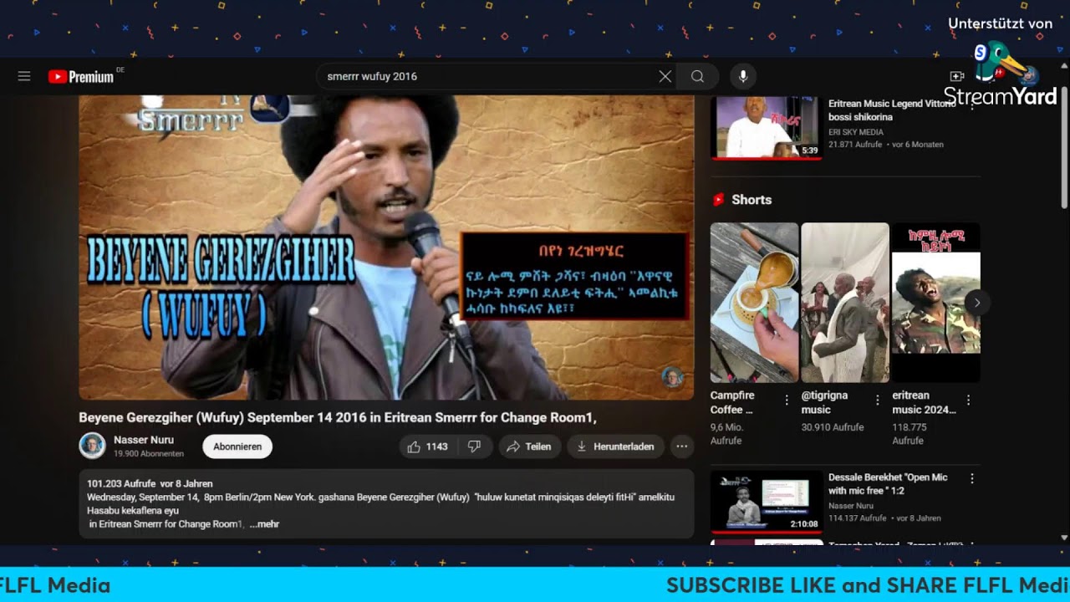Click the 101.203 Aufrufe view count
1070x602 pixels.
coord(121,483)
